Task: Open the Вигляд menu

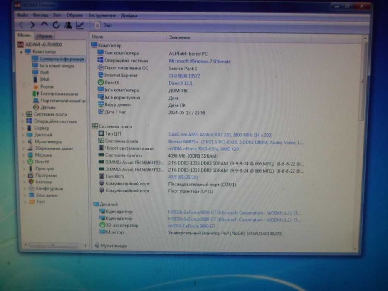Action: (x=40, y=15)
